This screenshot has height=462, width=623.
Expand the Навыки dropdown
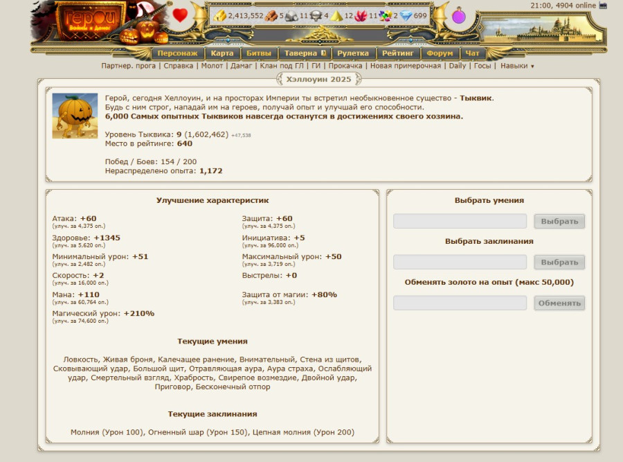tap(517, 66)
